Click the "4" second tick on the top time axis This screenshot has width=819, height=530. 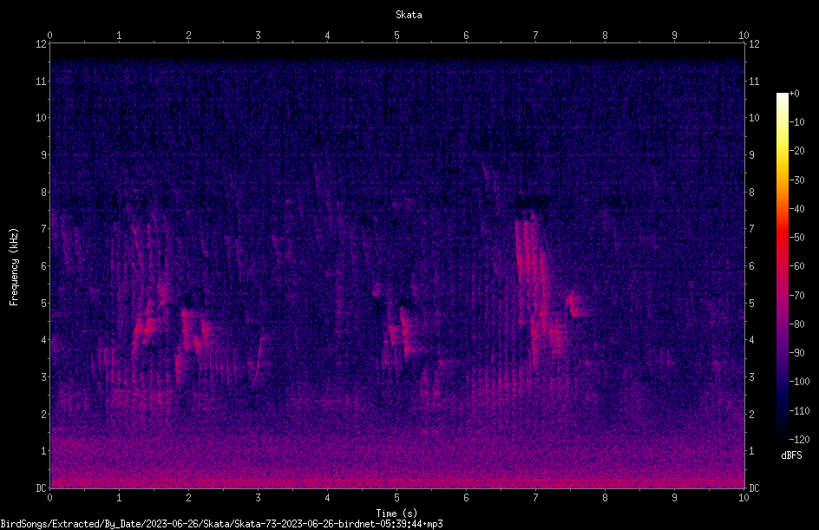327,36
